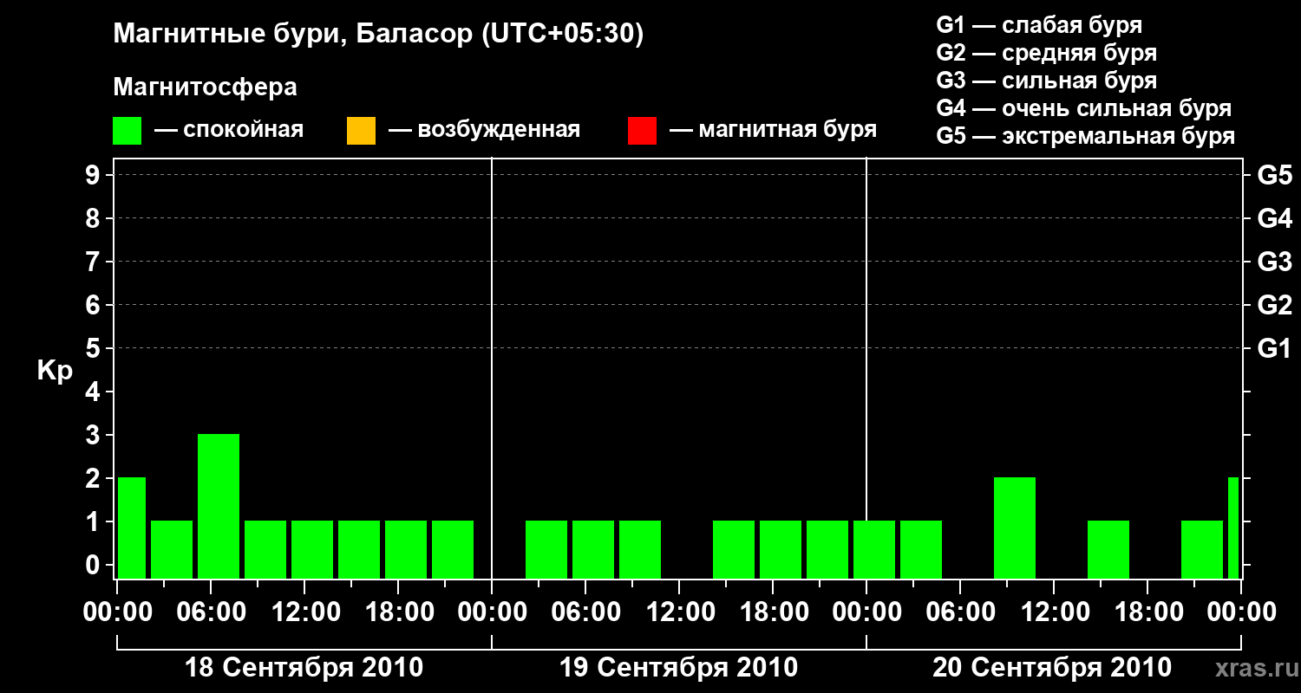Image resolution: width=1301 pixels, height=693 pixels.
Task: Click the orange 'возбужденная' legend swatch
Action: click(361, 131)
